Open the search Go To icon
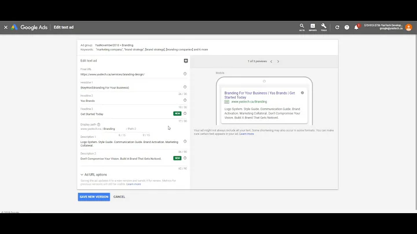Screen dimensions: 417x234 (x=302, y=27)
